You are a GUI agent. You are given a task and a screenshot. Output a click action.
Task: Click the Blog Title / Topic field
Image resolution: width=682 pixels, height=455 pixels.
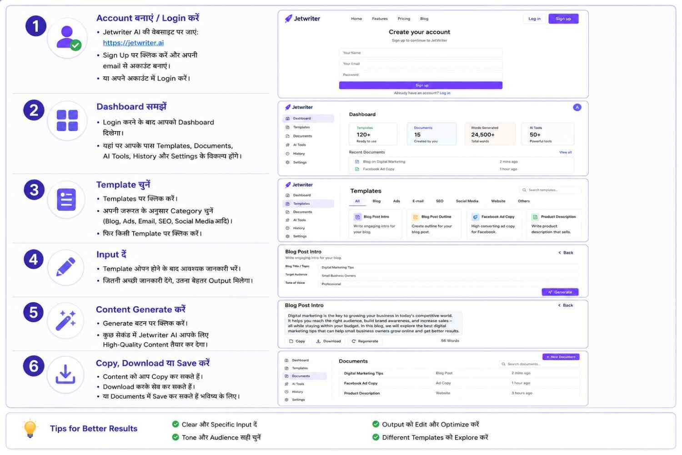(x=448, y=268)
